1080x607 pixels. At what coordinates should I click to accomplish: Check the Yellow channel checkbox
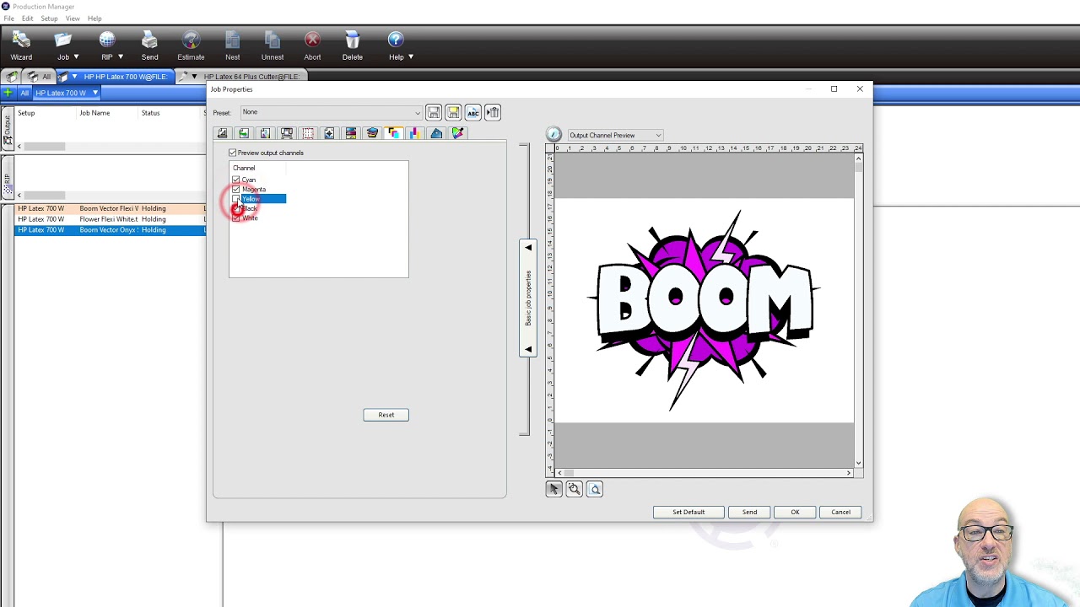[235, 199]
